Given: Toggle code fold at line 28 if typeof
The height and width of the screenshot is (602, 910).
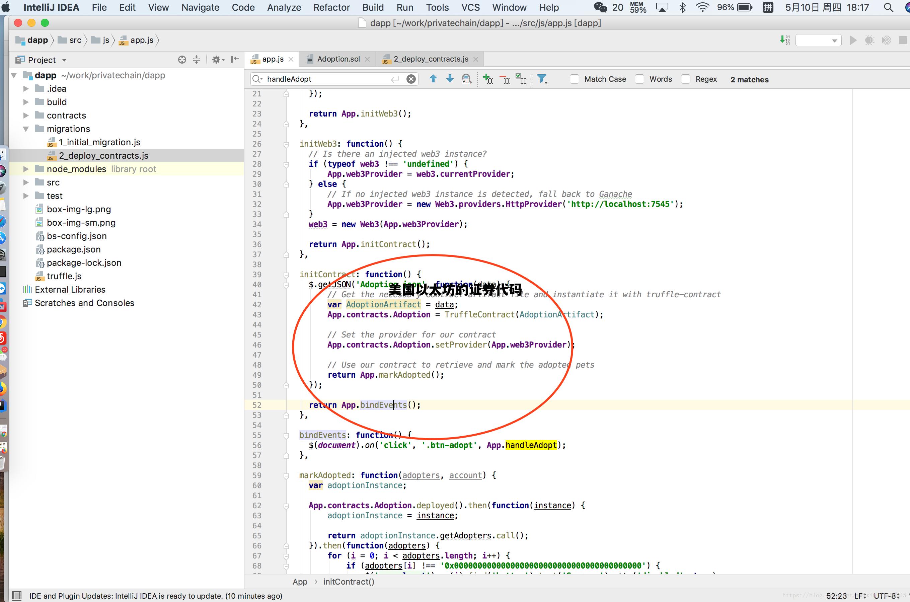Looking at the screenshot, I should pos(286,164).
